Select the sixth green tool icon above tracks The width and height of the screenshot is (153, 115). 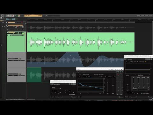point(16,19)
